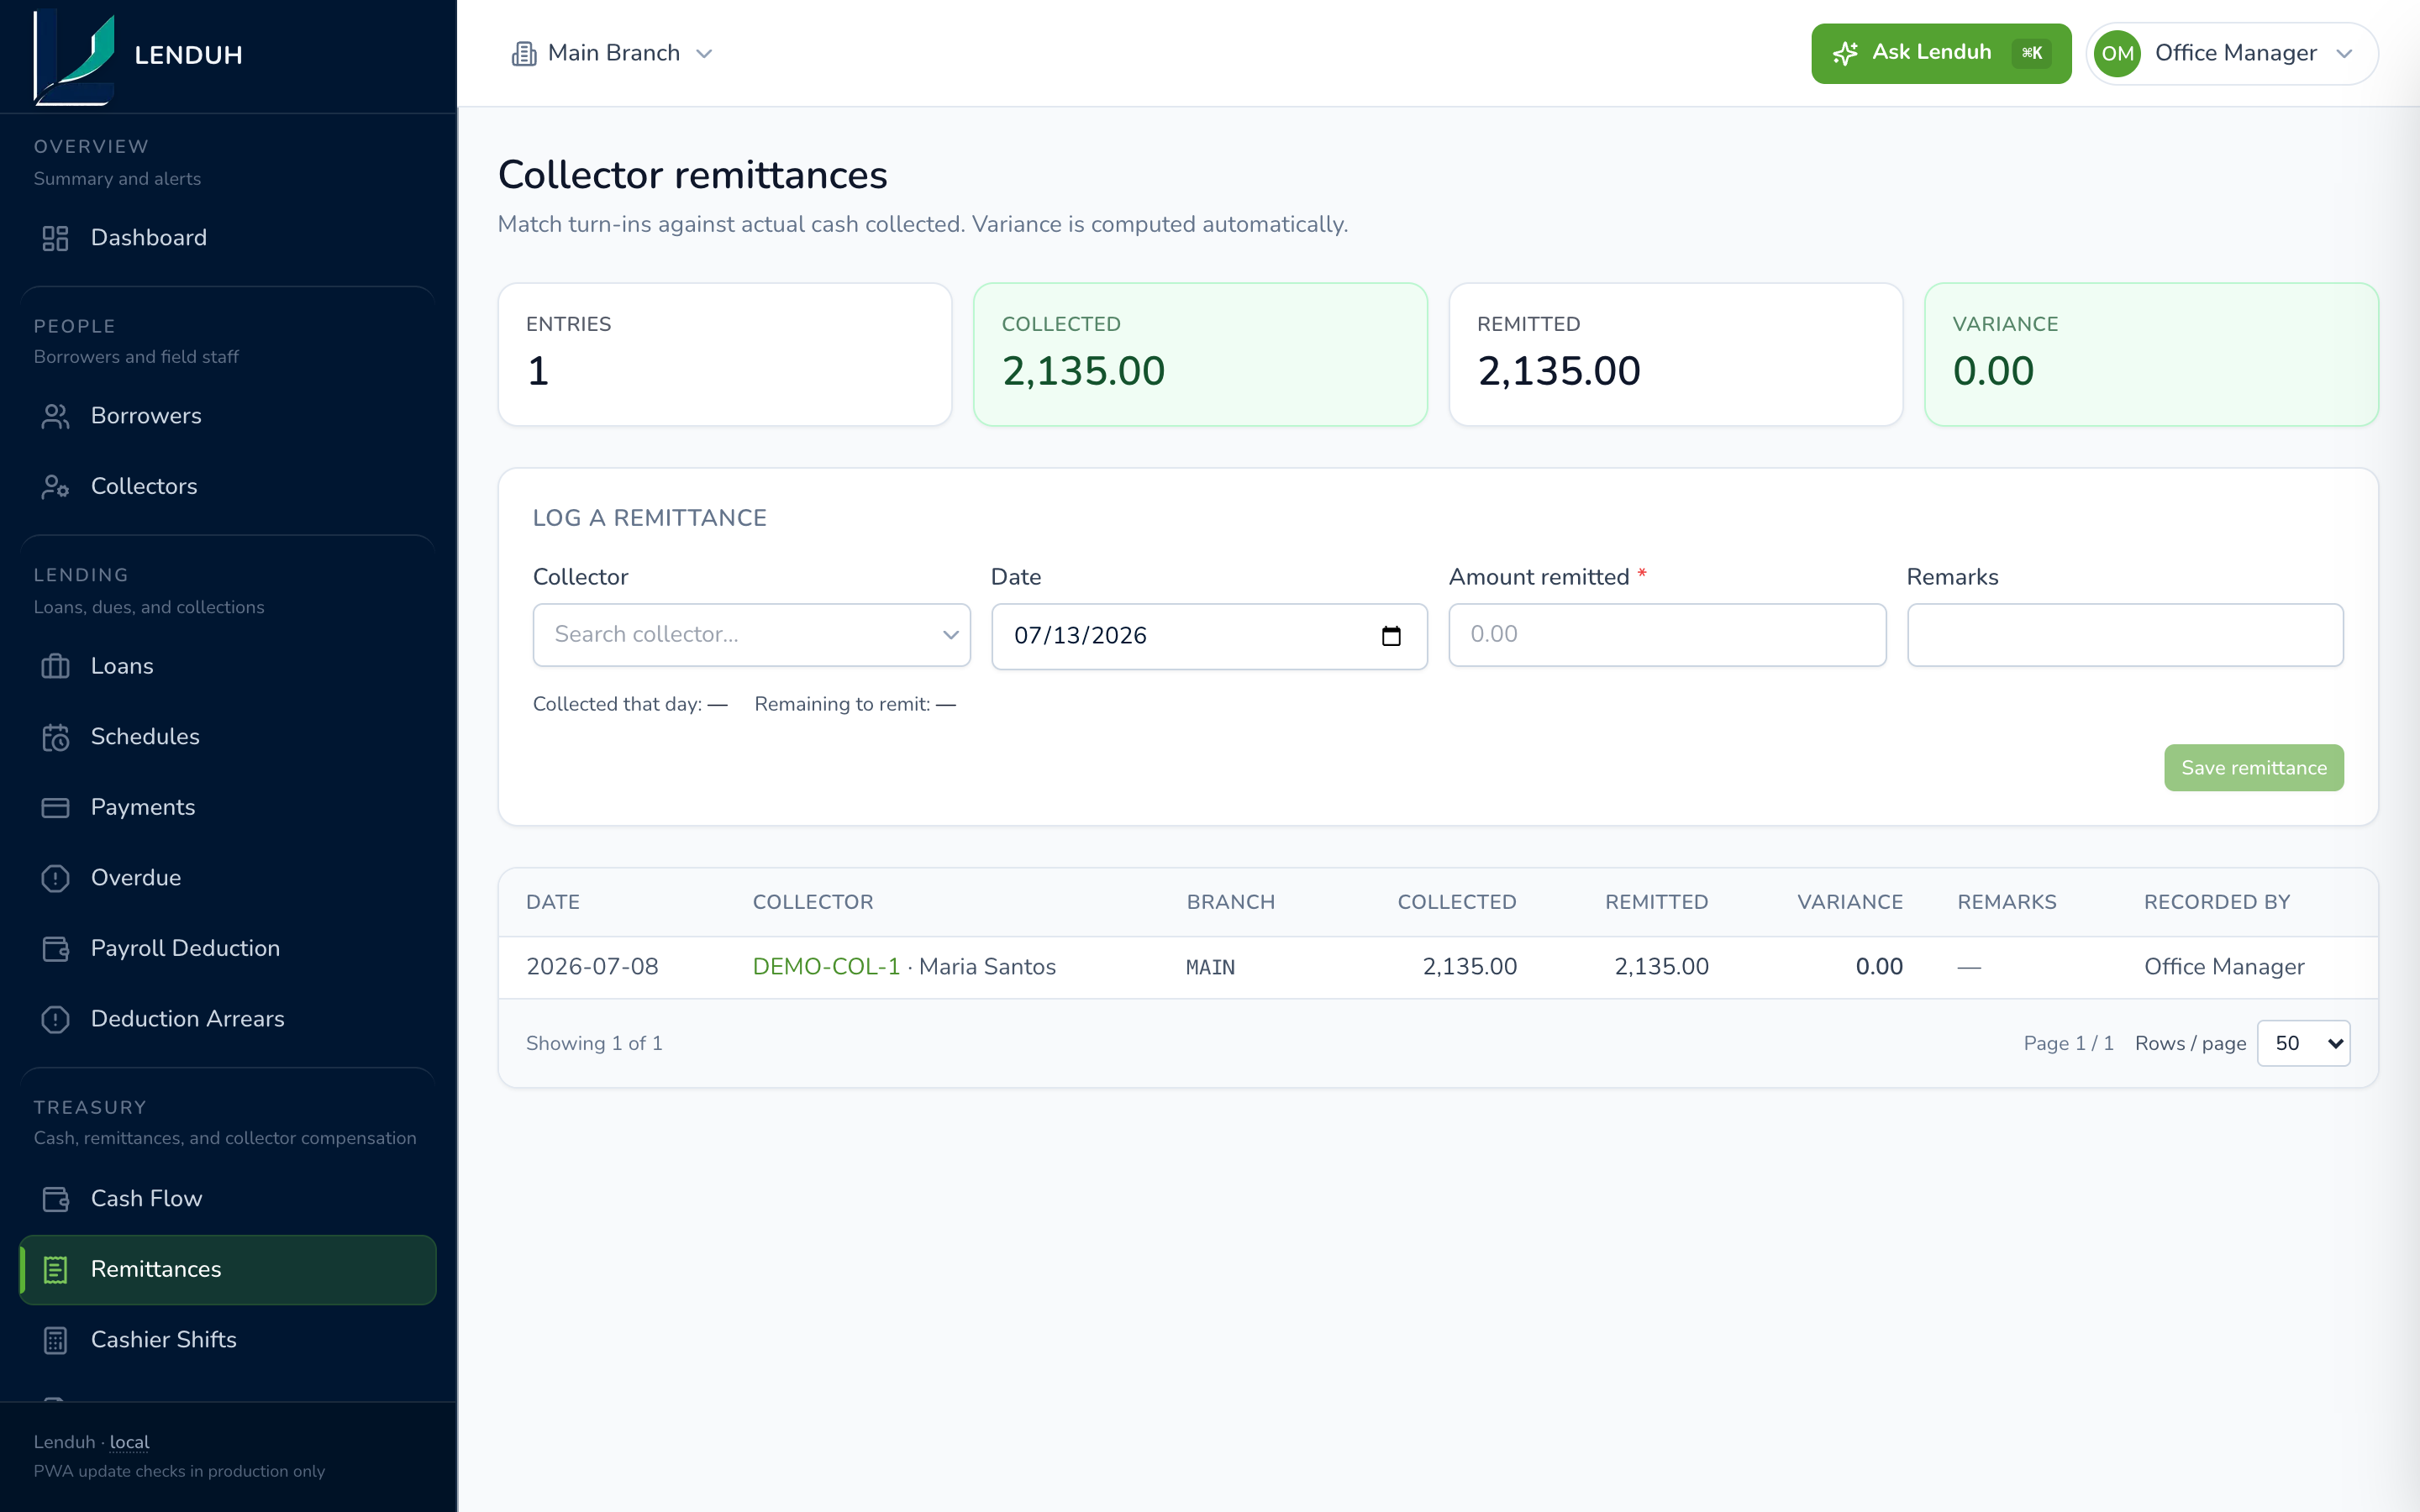
Task: Open the Search collector dropdown
Action: click(751, 635)
